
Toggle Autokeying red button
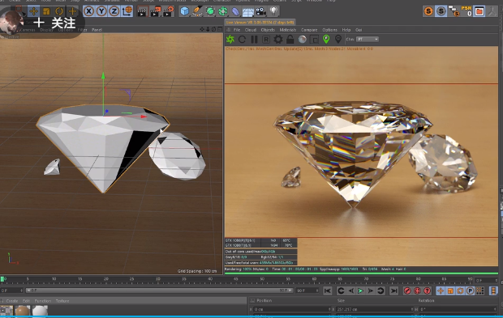pos(417,290)
